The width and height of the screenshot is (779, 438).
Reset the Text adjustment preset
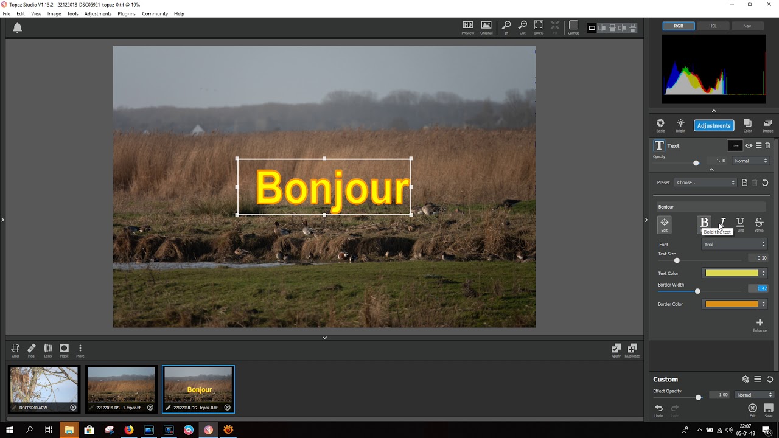point(765,182)
